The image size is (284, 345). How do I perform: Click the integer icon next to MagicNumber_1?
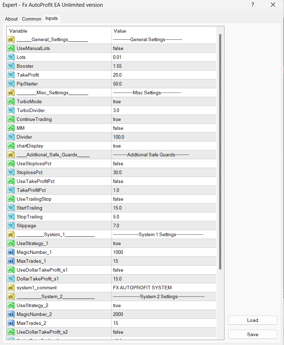(11, 252)
